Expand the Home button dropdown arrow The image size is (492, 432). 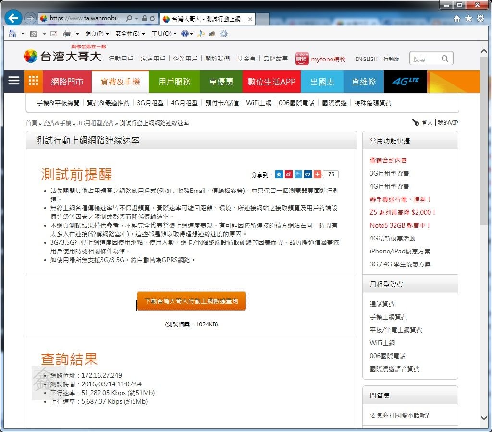[23, 34]
